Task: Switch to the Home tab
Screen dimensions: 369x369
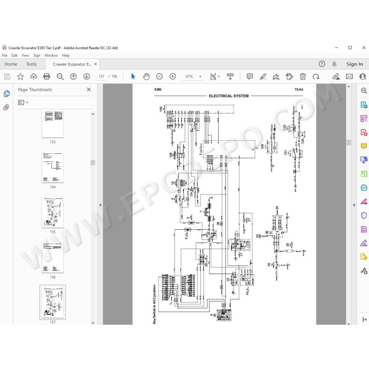Action: click(11, 64)
